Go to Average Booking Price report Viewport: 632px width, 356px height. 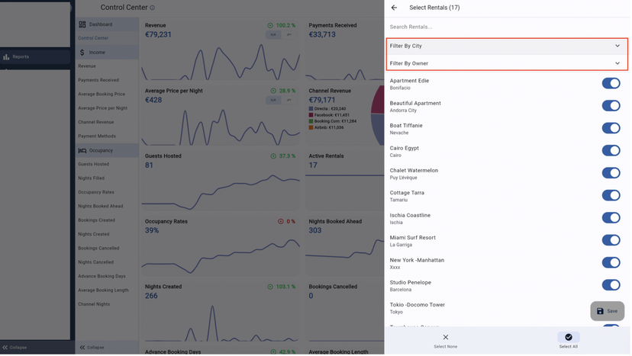click(102, 95)
